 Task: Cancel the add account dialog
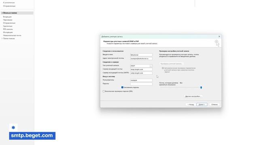(x=214, y=105)
